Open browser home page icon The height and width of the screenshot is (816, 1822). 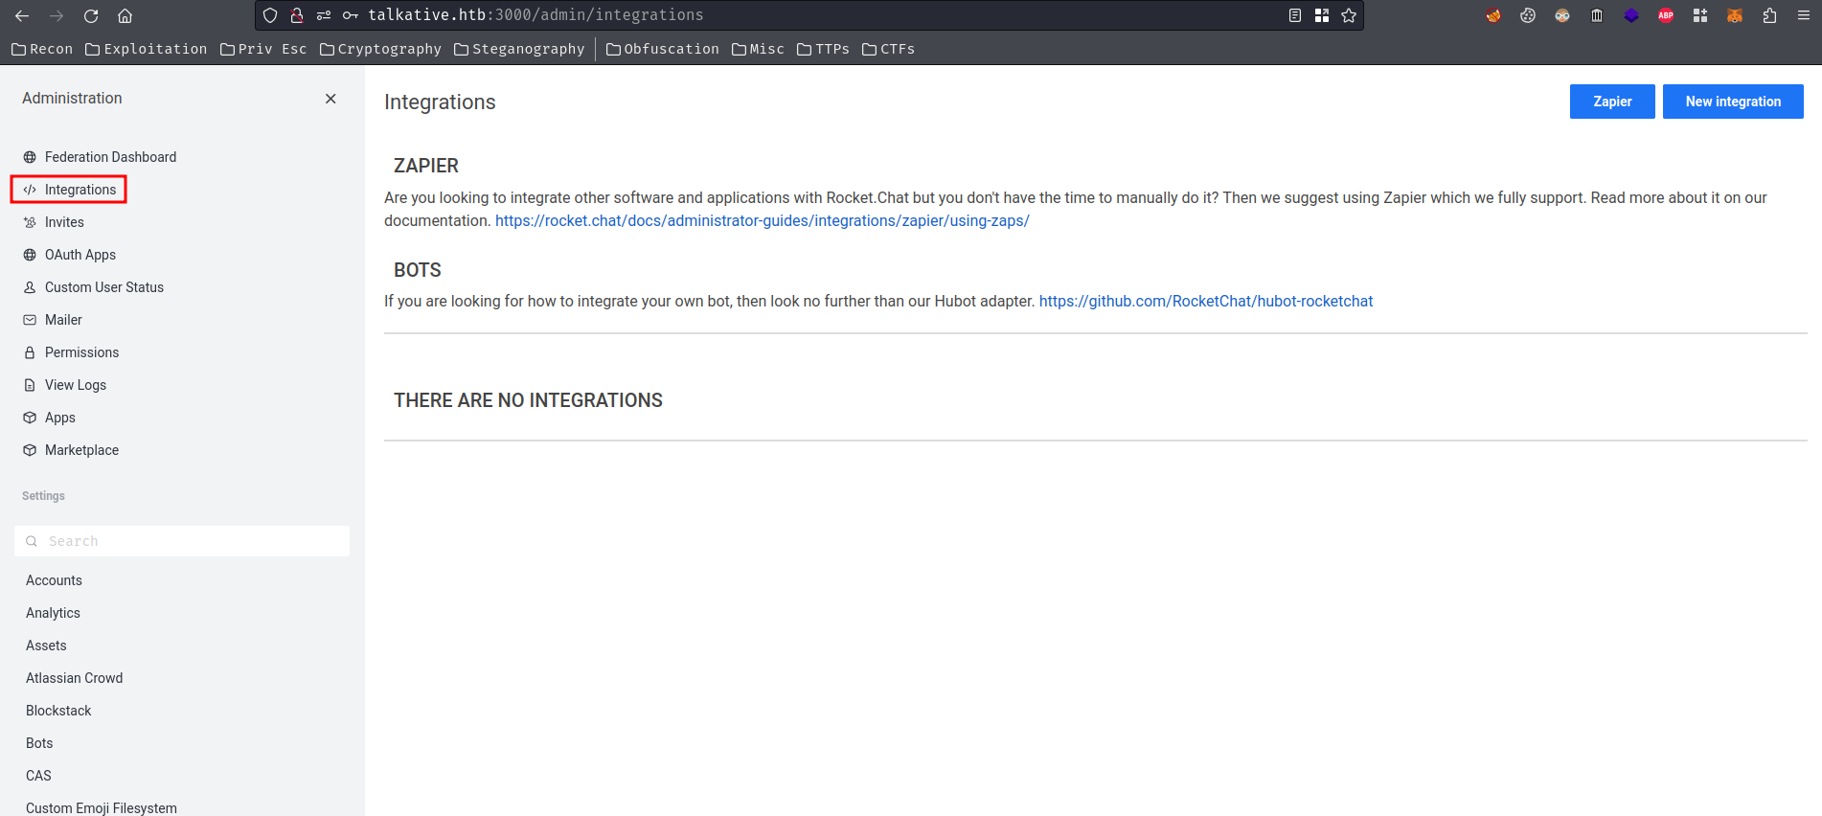pyautogui.click(x=125, y=15)
